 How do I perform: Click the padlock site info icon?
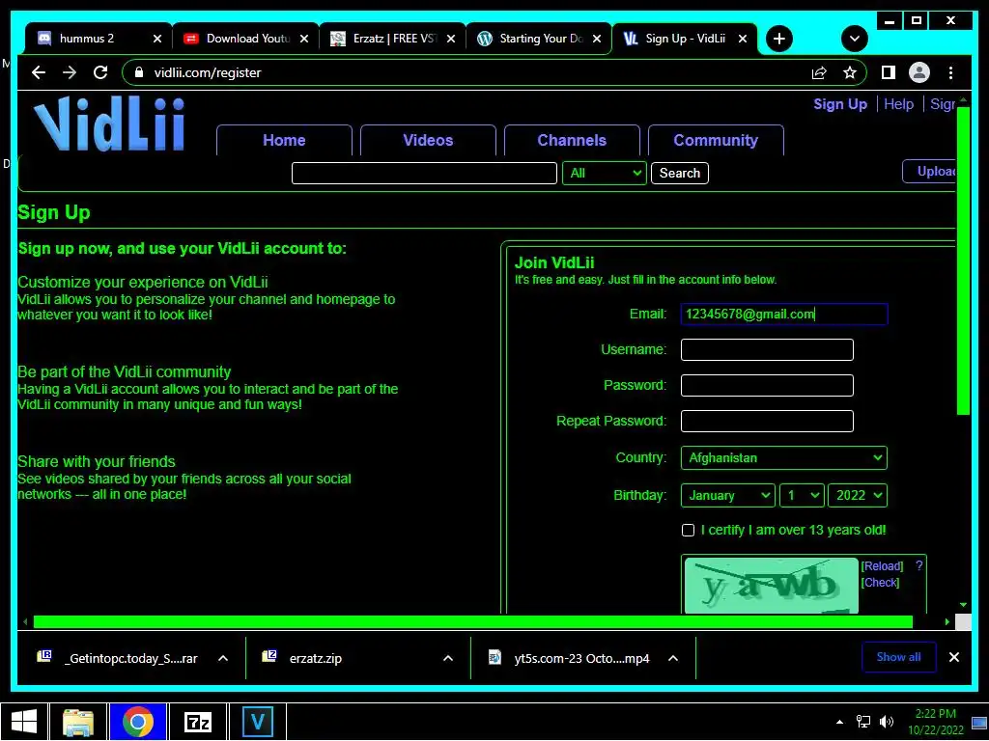click(139, 72)
